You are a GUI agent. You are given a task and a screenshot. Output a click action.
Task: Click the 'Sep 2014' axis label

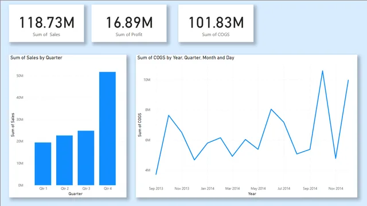tap(310, 188)
